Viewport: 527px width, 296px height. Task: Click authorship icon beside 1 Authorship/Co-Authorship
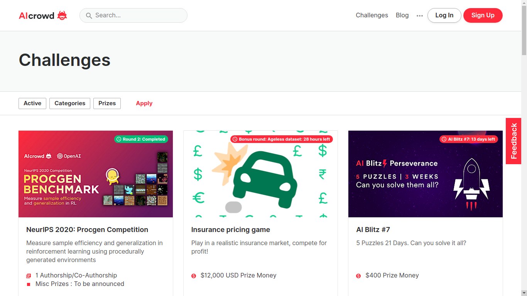(x=29, y=276)
